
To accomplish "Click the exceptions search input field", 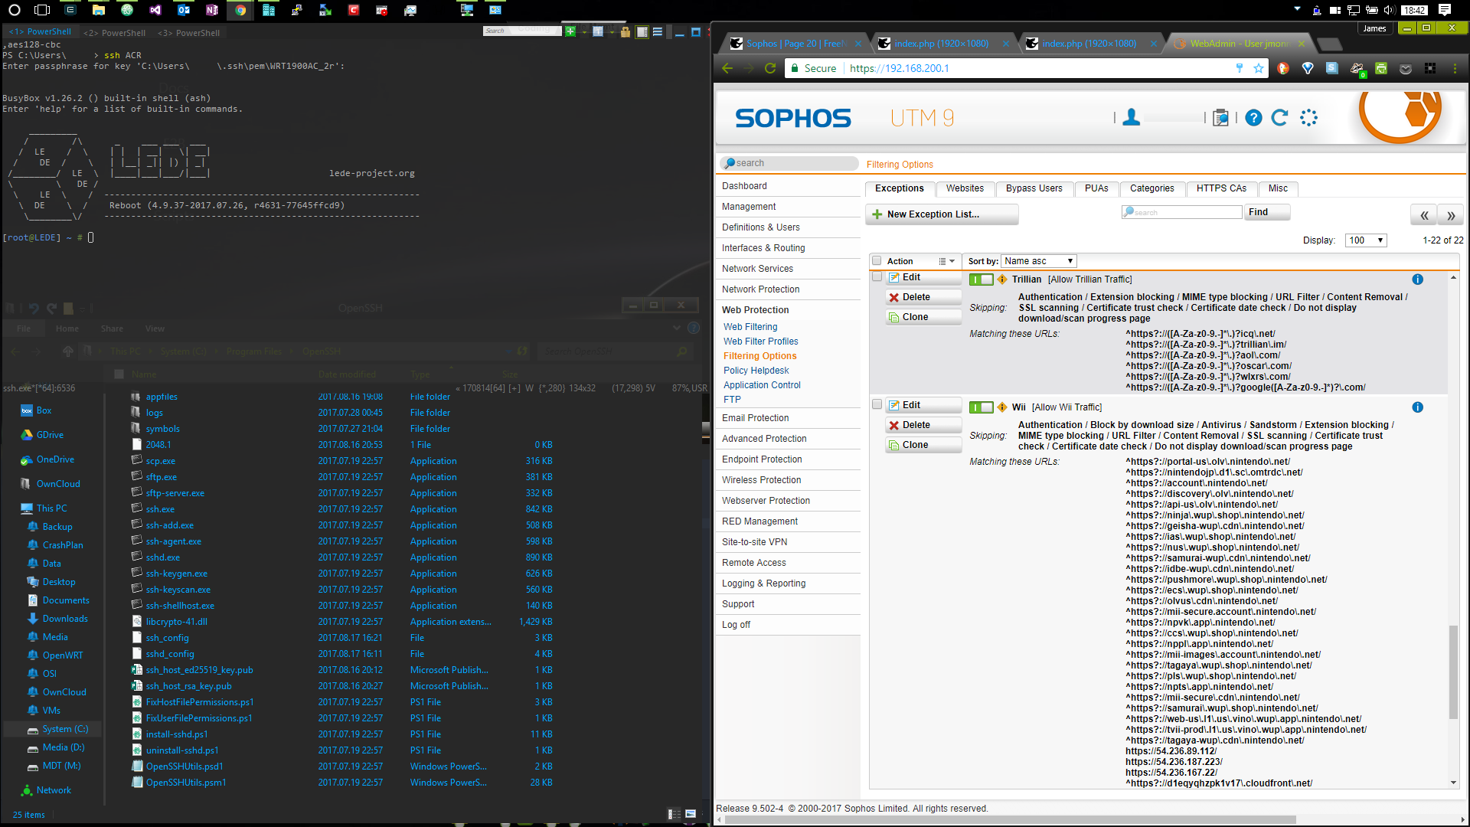I will tap(1181, 212).
